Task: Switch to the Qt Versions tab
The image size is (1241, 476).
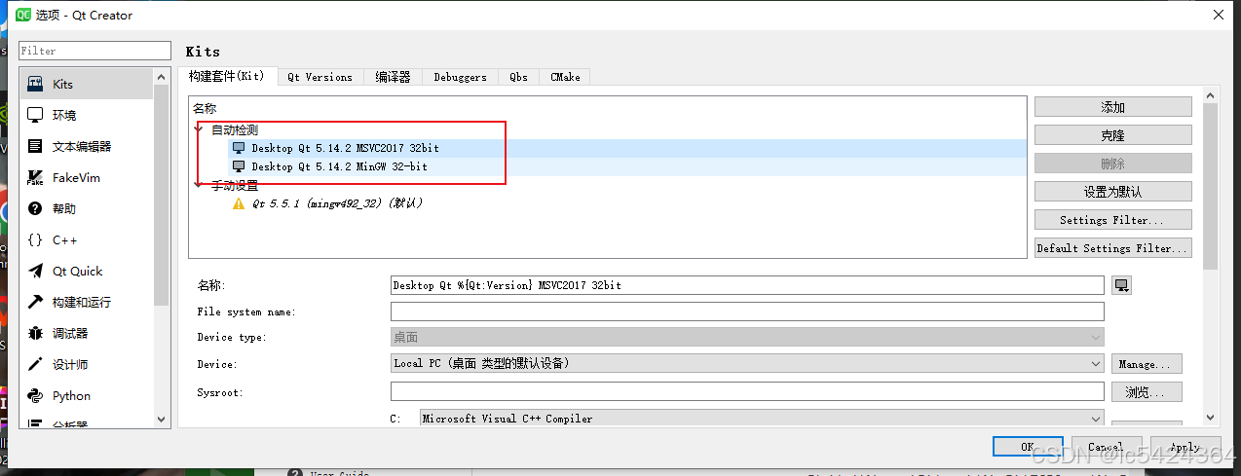Action: pos(320,77)
